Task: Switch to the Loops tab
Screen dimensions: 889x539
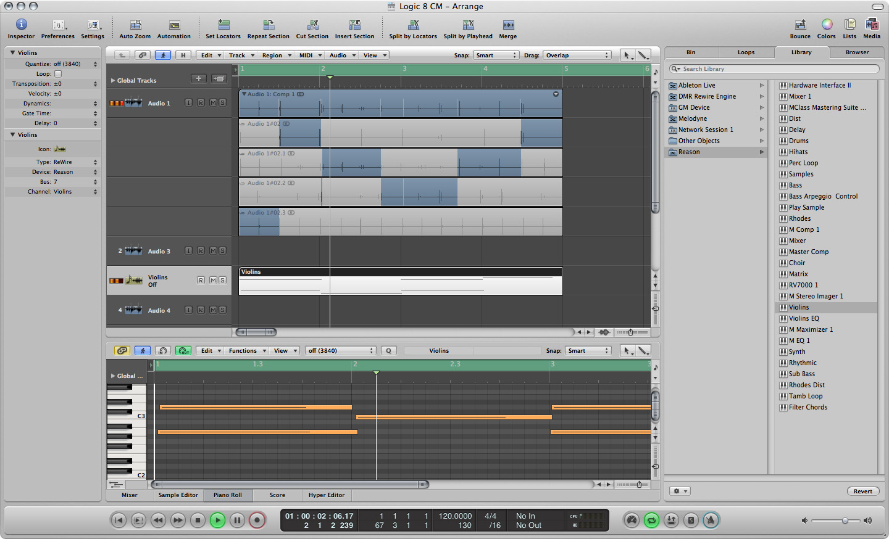Action: (x=746, y=52)
